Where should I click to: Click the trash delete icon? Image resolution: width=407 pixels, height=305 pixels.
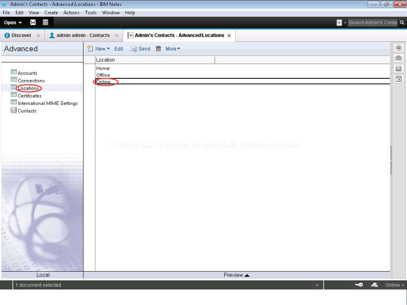click(158, 49)
